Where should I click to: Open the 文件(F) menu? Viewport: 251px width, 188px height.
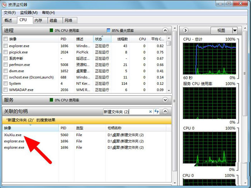[x=10, y=13]
